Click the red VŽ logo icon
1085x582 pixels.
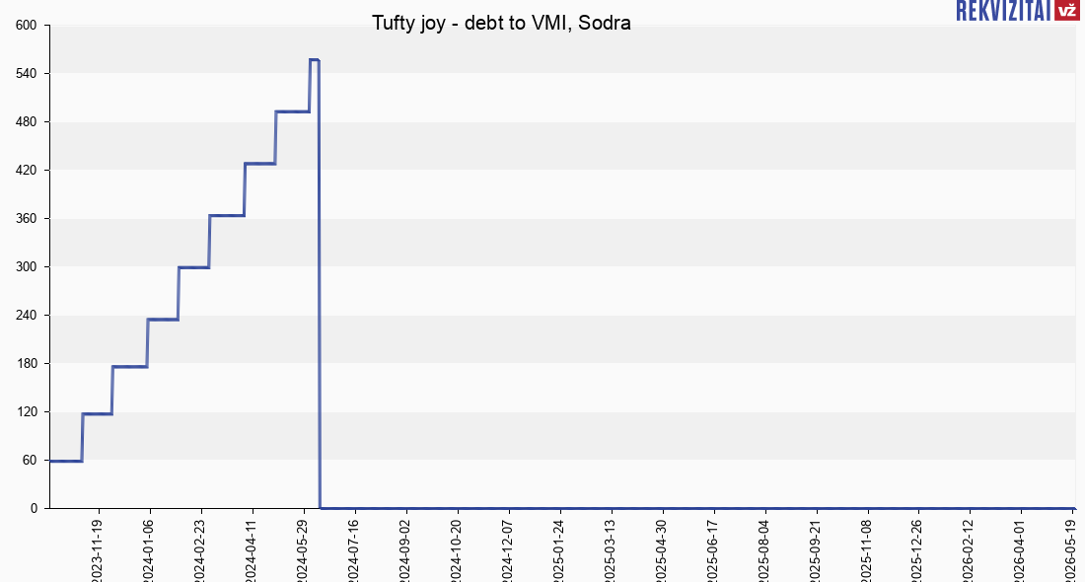click(1067, 10)
